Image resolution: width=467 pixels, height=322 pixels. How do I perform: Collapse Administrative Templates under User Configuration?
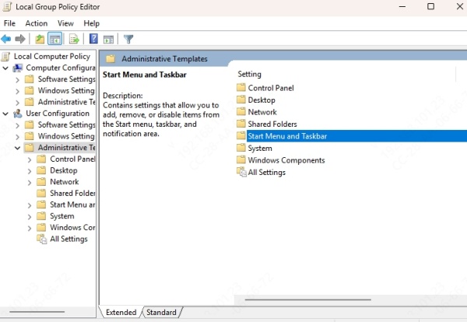pos(17,148)
